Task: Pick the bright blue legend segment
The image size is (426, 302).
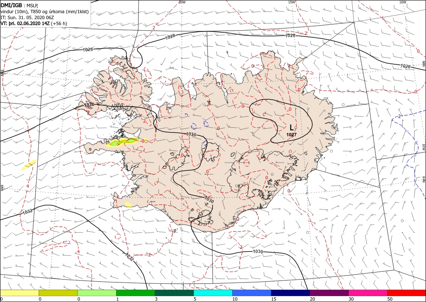Action: (x=252, y=293)
